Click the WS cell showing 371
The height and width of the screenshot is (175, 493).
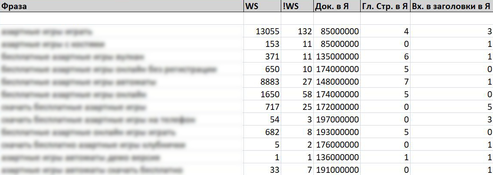coord(262,56)
